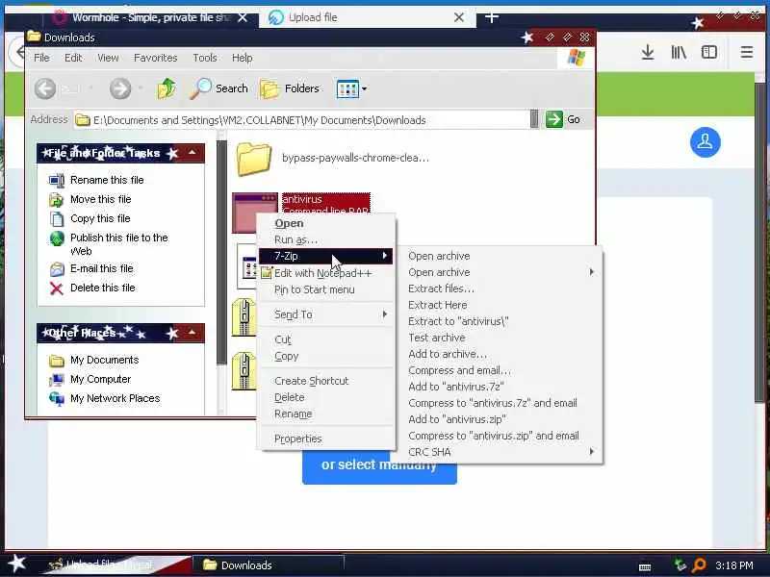Screen dimensions: 770x577
Task: Click the E-mail envelope icon
Action: coord(57,269)
